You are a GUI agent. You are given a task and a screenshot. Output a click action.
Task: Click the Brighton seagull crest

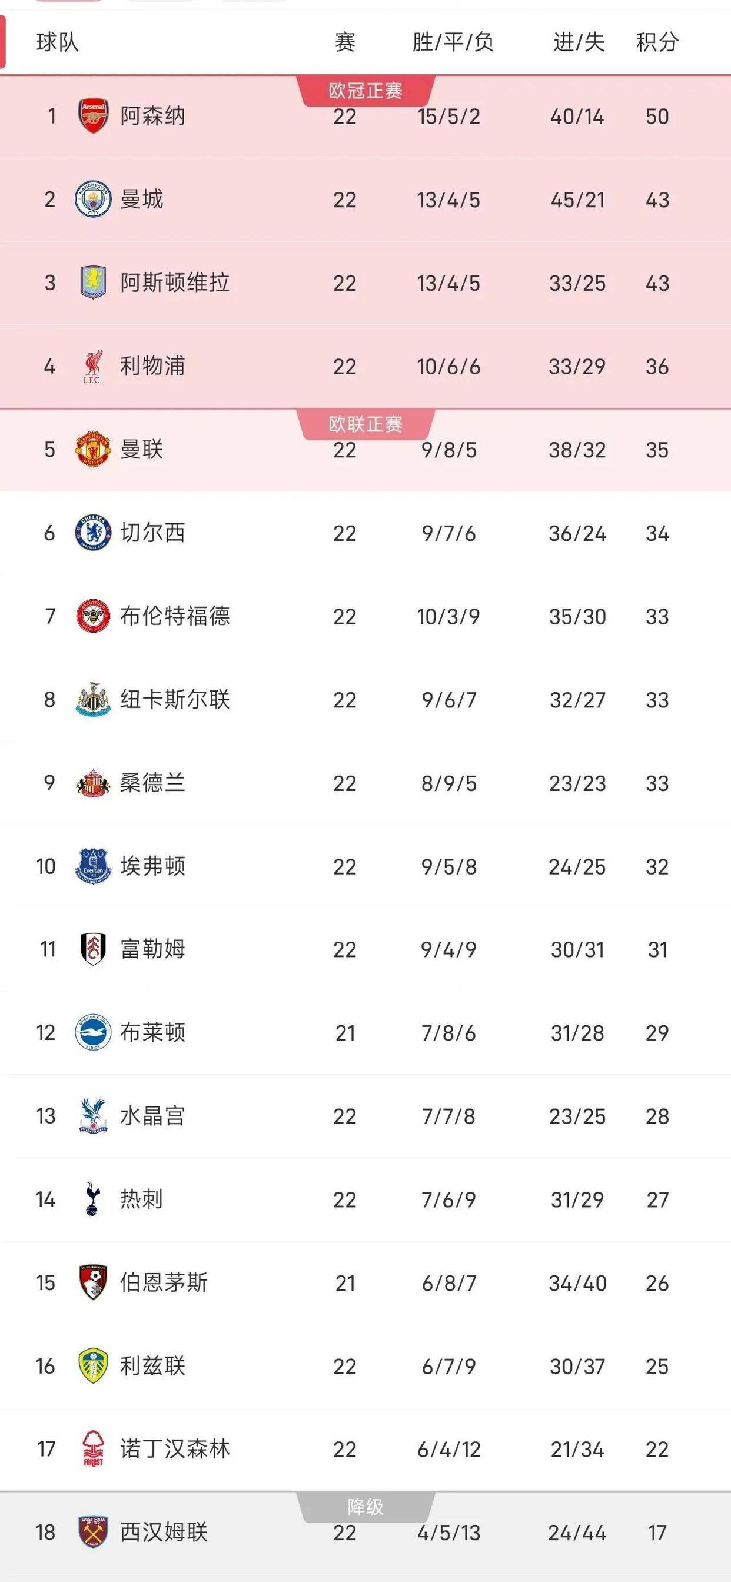tap(92, 1033)
